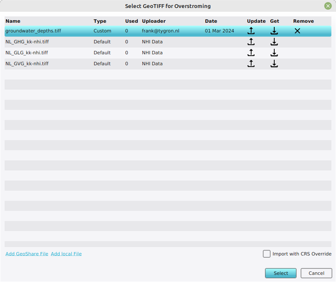
Task: Close the Select GeoTIFF dialog
Action: 328,6
